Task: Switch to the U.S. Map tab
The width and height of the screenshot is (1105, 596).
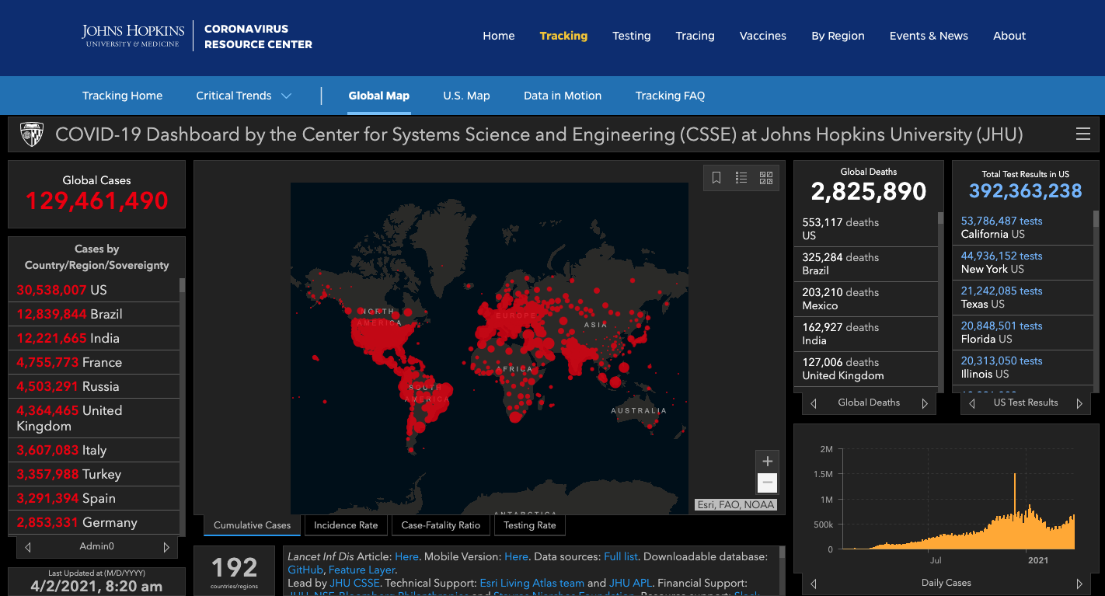Action: [466, 96]
